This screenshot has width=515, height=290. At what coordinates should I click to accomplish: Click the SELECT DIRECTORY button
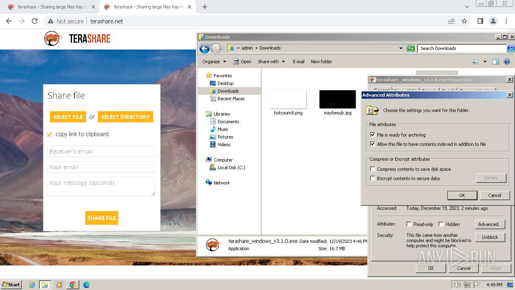tap(126, 117)
